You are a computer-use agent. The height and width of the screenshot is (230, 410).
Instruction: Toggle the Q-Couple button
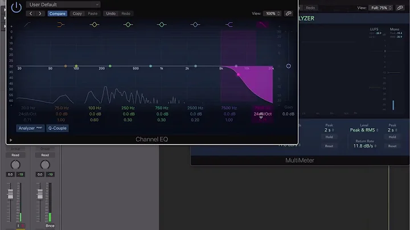click(x=58, y=128)
